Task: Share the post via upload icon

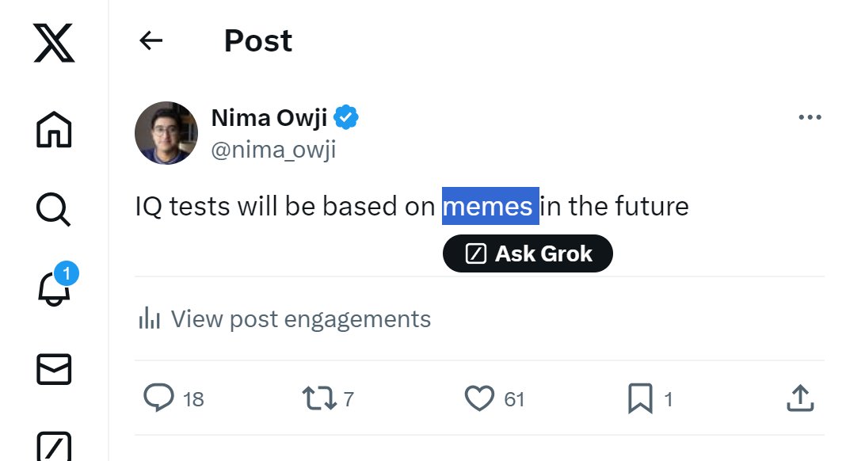Action: [x=799, y=398]
